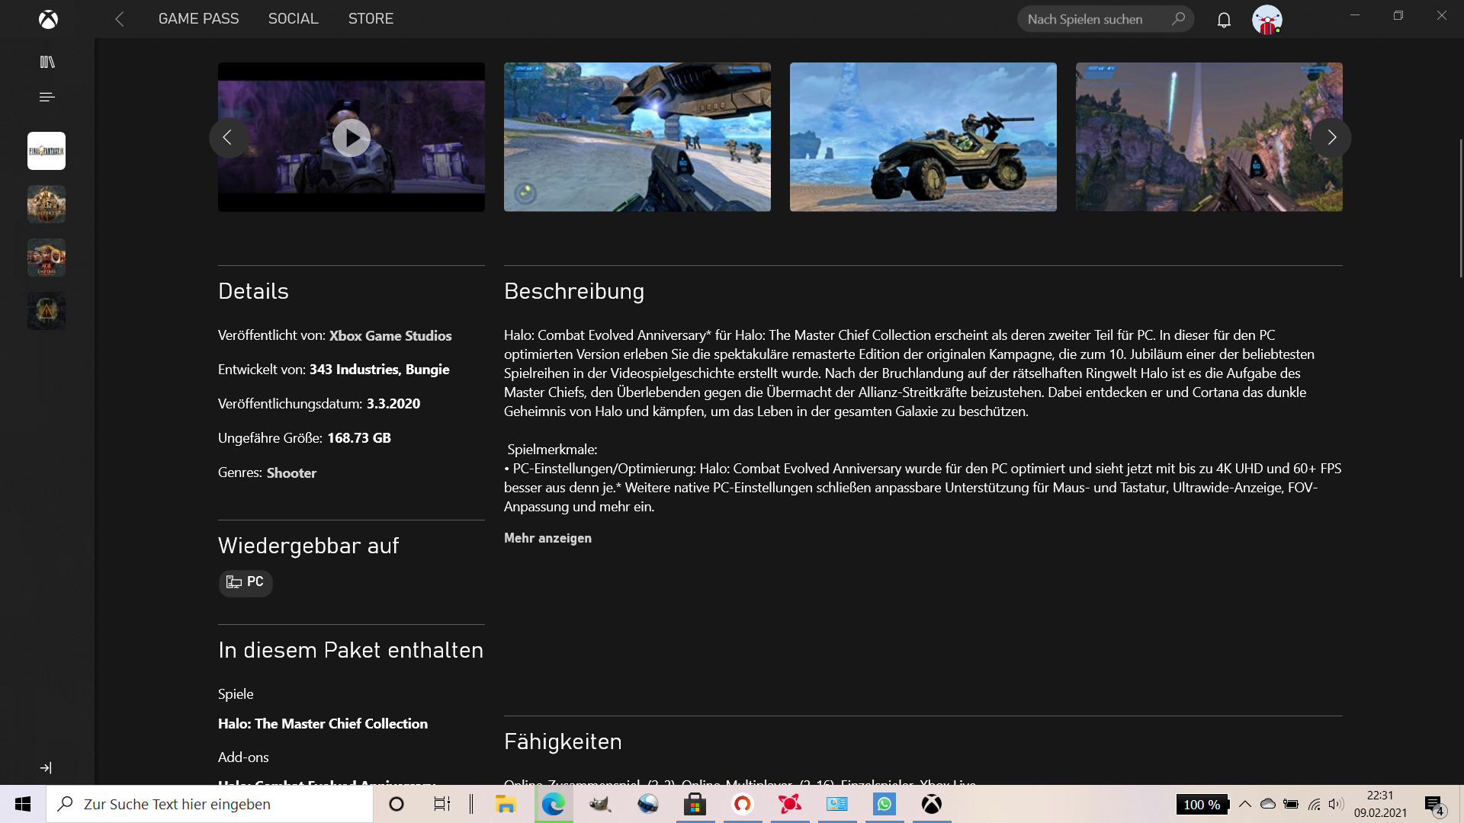Image resolution: width=1464 pixels, height=823 pixels.
Task: Open Halo: The Master Chief Collection link
Action: point(323,724)
